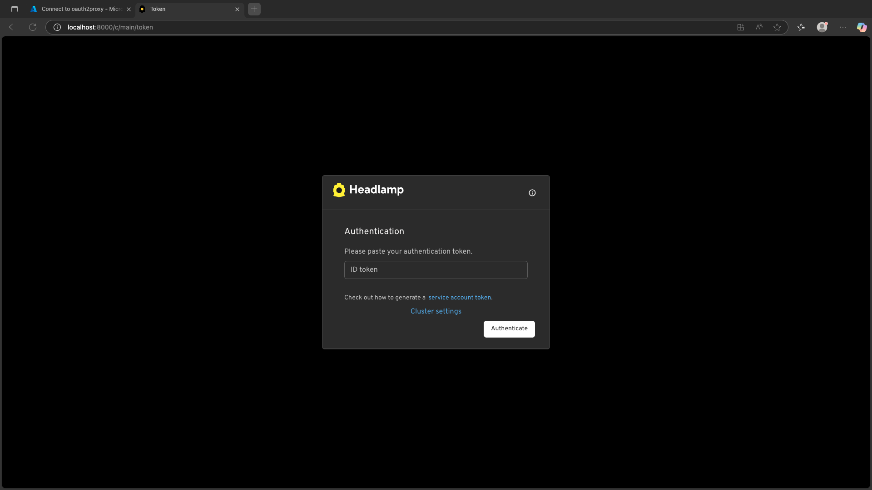The height and width of the screenshot is (490, 872).
Task: Open the Copilot sidebar
Action: pyautogui.click(x=861, y=27)
